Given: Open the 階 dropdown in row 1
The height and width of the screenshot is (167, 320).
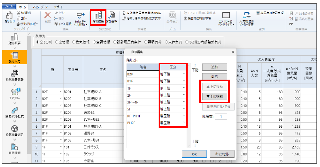Looking at the screenshot, I should tap(60, 92).
